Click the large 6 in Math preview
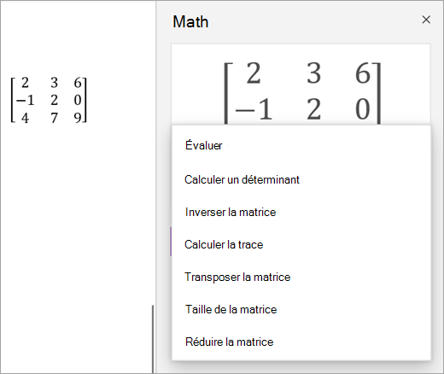 point(363,73)
